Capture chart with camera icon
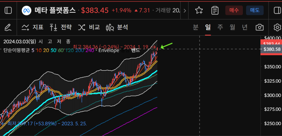The height and width of the screenshot is (136, 282). pyautogui.click(x=259, y=27)
